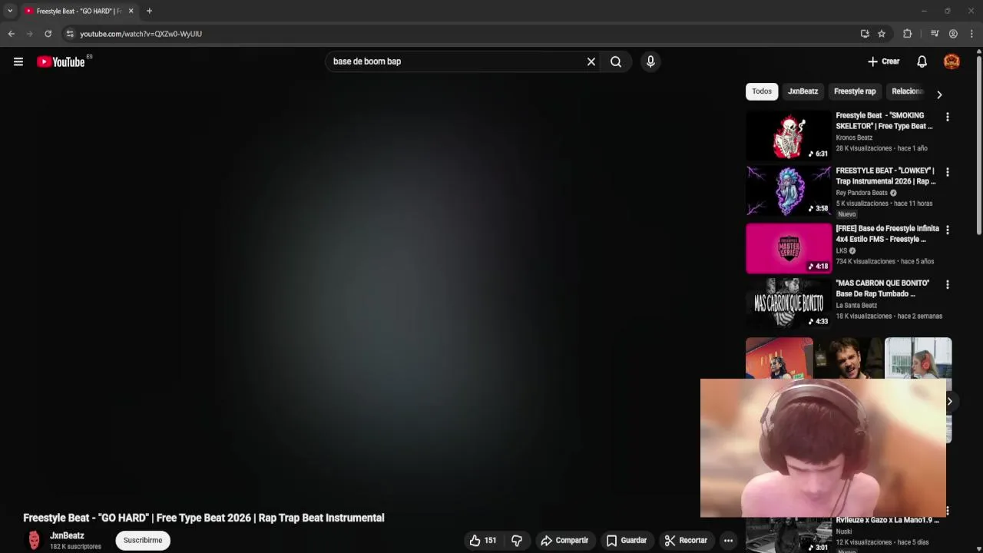Select the Relacionados chip
Image resolution: width=983 pixels, height=553 pixels.
tap(907, 91)
